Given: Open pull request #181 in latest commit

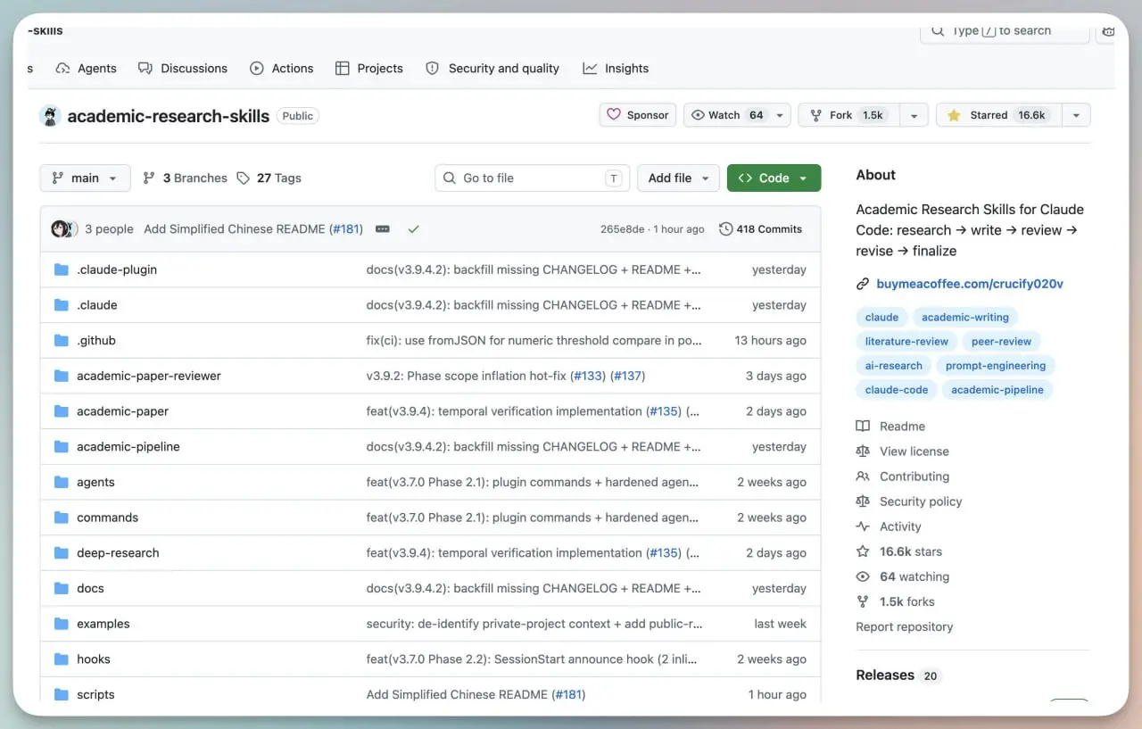Looking at the screenshot, I should pos(346,229).
